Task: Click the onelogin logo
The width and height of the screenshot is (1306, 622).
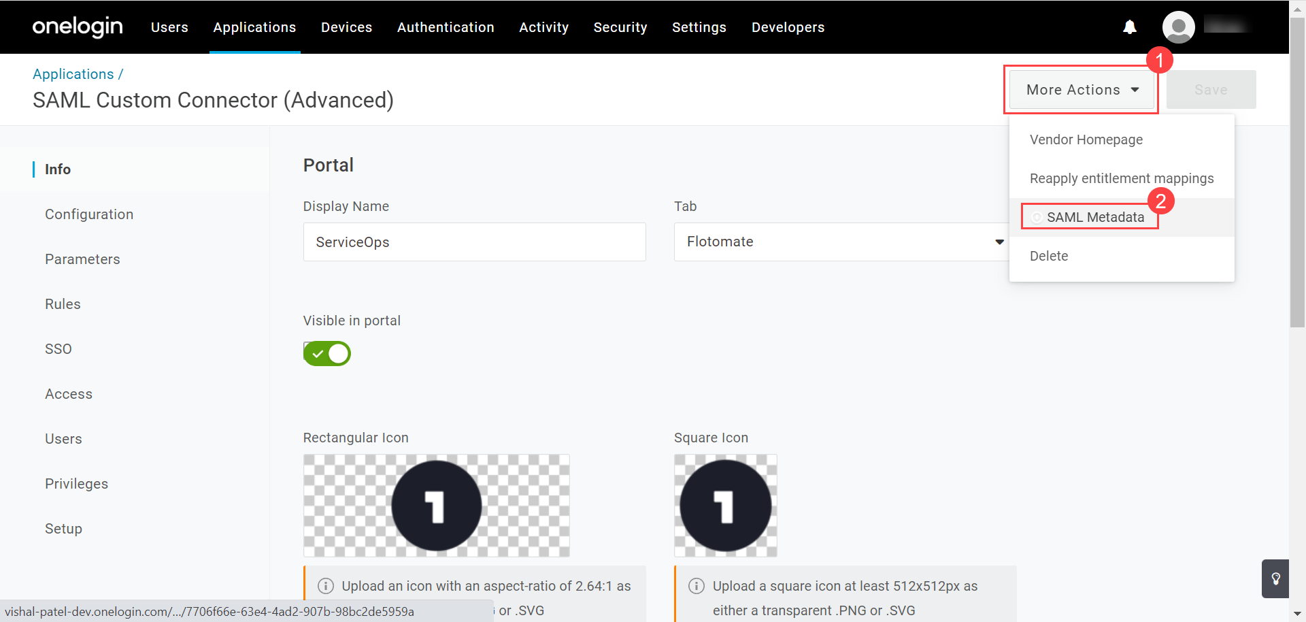Action: tap(77, 27)
